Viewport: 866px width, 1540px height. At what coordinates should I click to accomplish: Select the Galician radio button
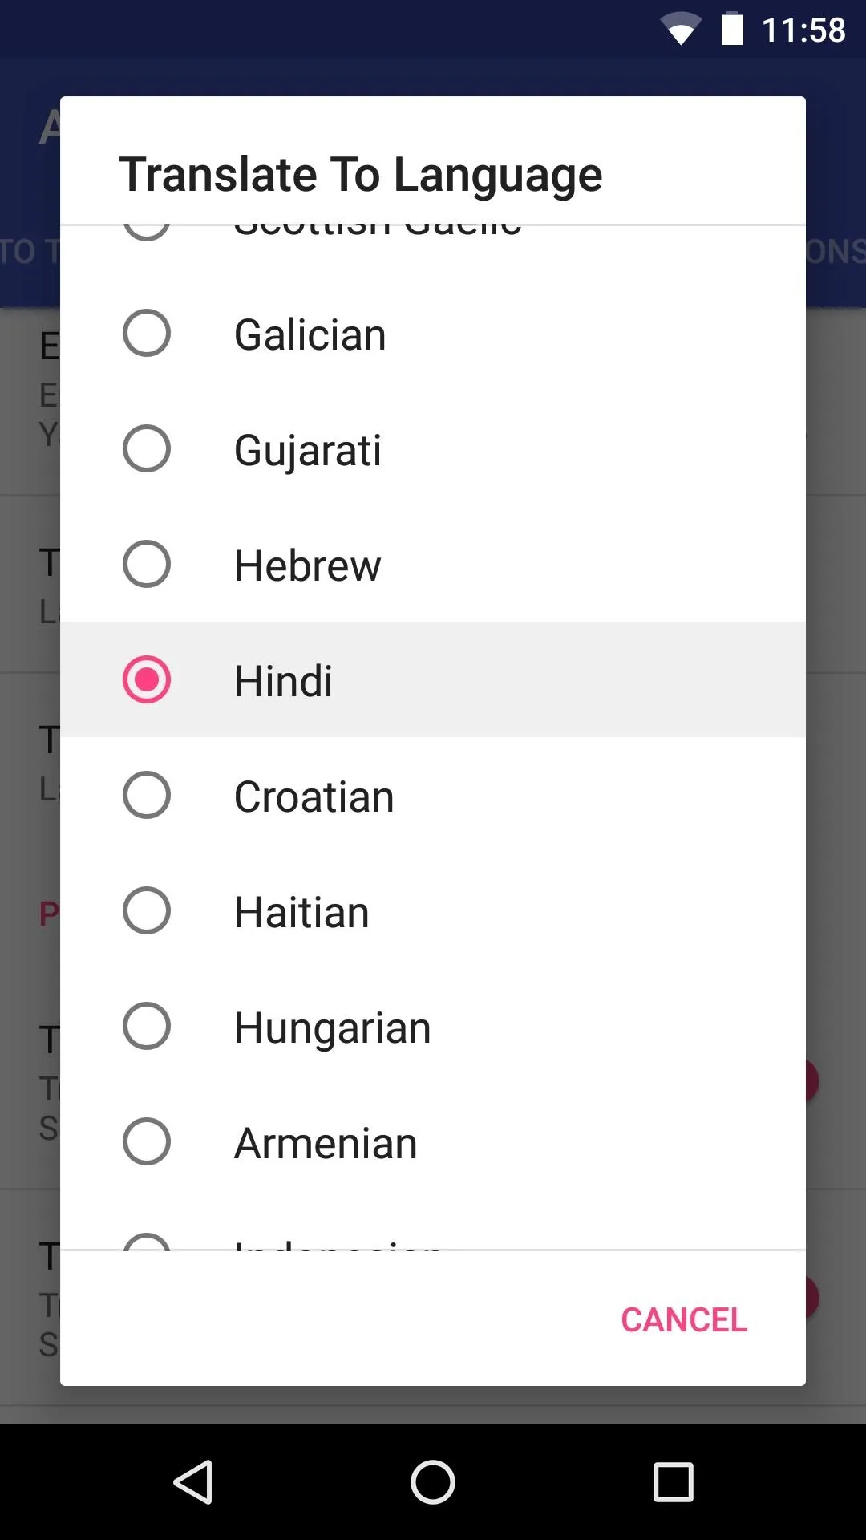coord(147,333)
